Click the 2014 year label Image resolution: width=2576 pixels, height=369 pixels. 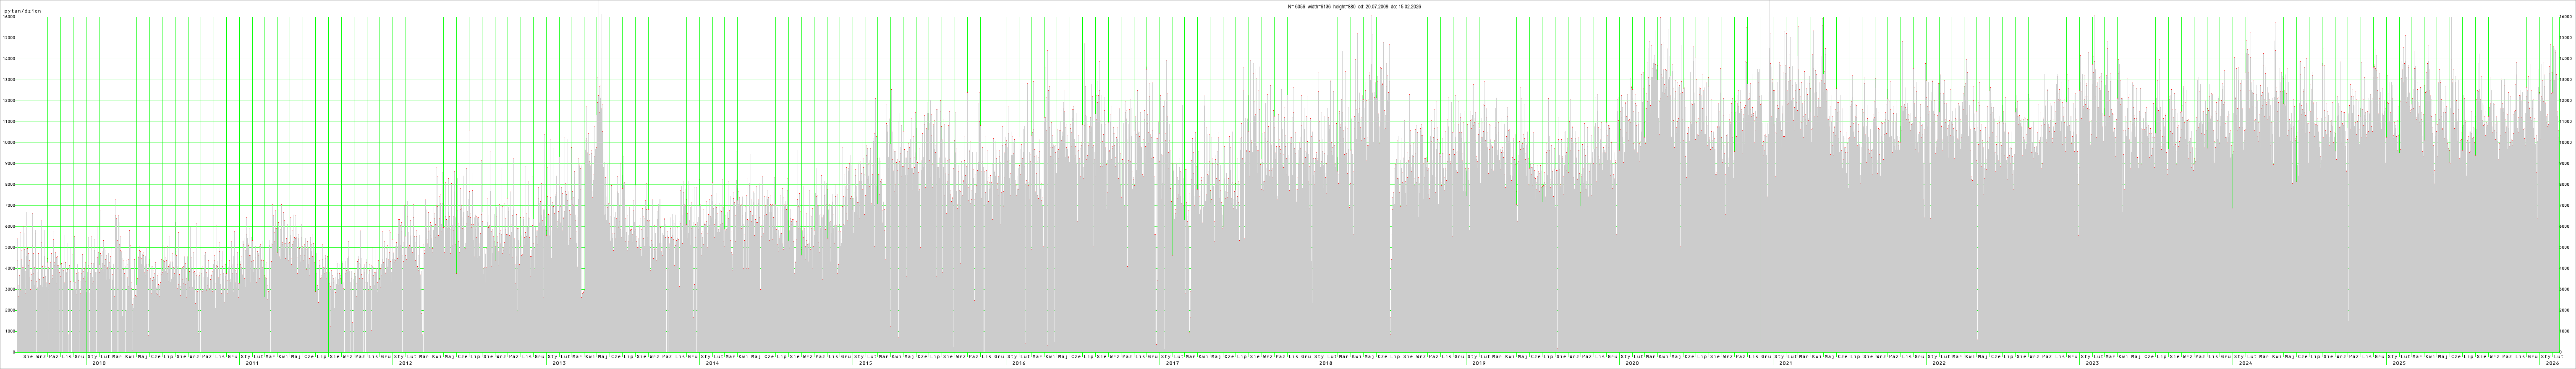coord(712,363)
